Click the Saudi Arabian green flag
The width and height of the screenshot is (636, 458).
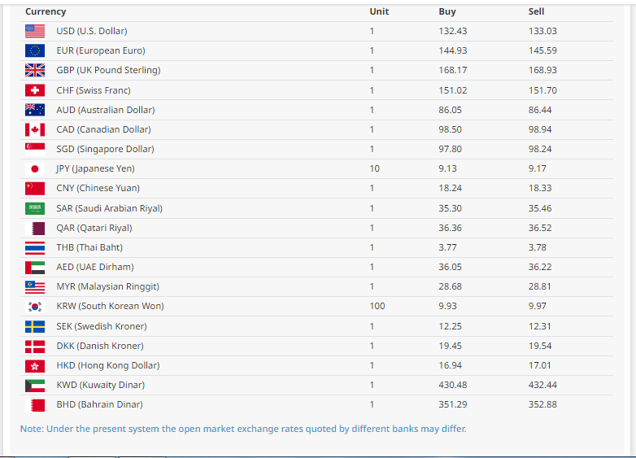click(35, 208)
